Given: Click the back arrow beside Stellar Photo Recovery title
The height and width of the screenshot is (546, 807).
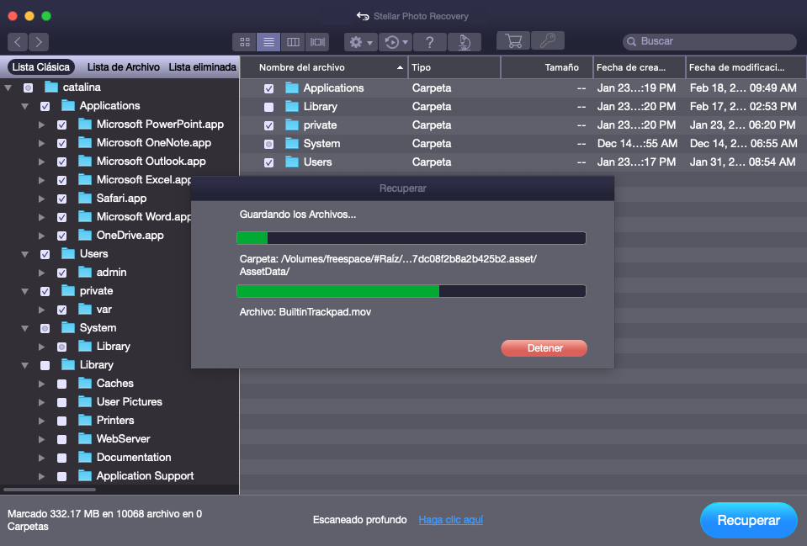Looking at the screenshot, I should click(x=363, y=17).
